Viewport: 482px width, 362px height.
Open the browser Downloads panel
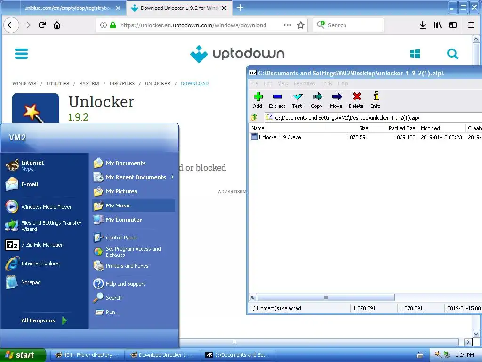click(x=423, y=25)
